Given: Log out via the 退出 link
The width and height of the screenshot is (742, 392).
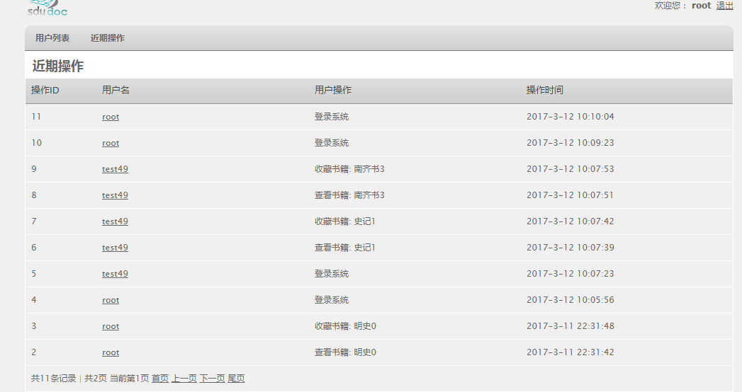Looking at the screenshot, I should [724, 6].
